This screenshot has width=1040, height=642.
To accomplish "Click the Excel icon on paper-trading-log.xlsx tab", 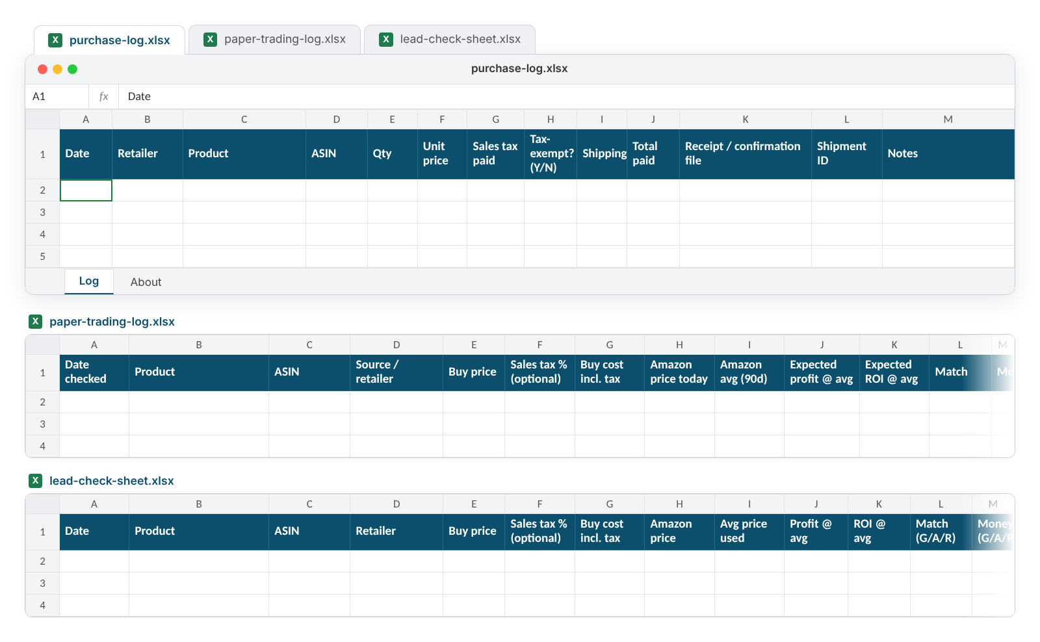I will (x=210, y=40).
